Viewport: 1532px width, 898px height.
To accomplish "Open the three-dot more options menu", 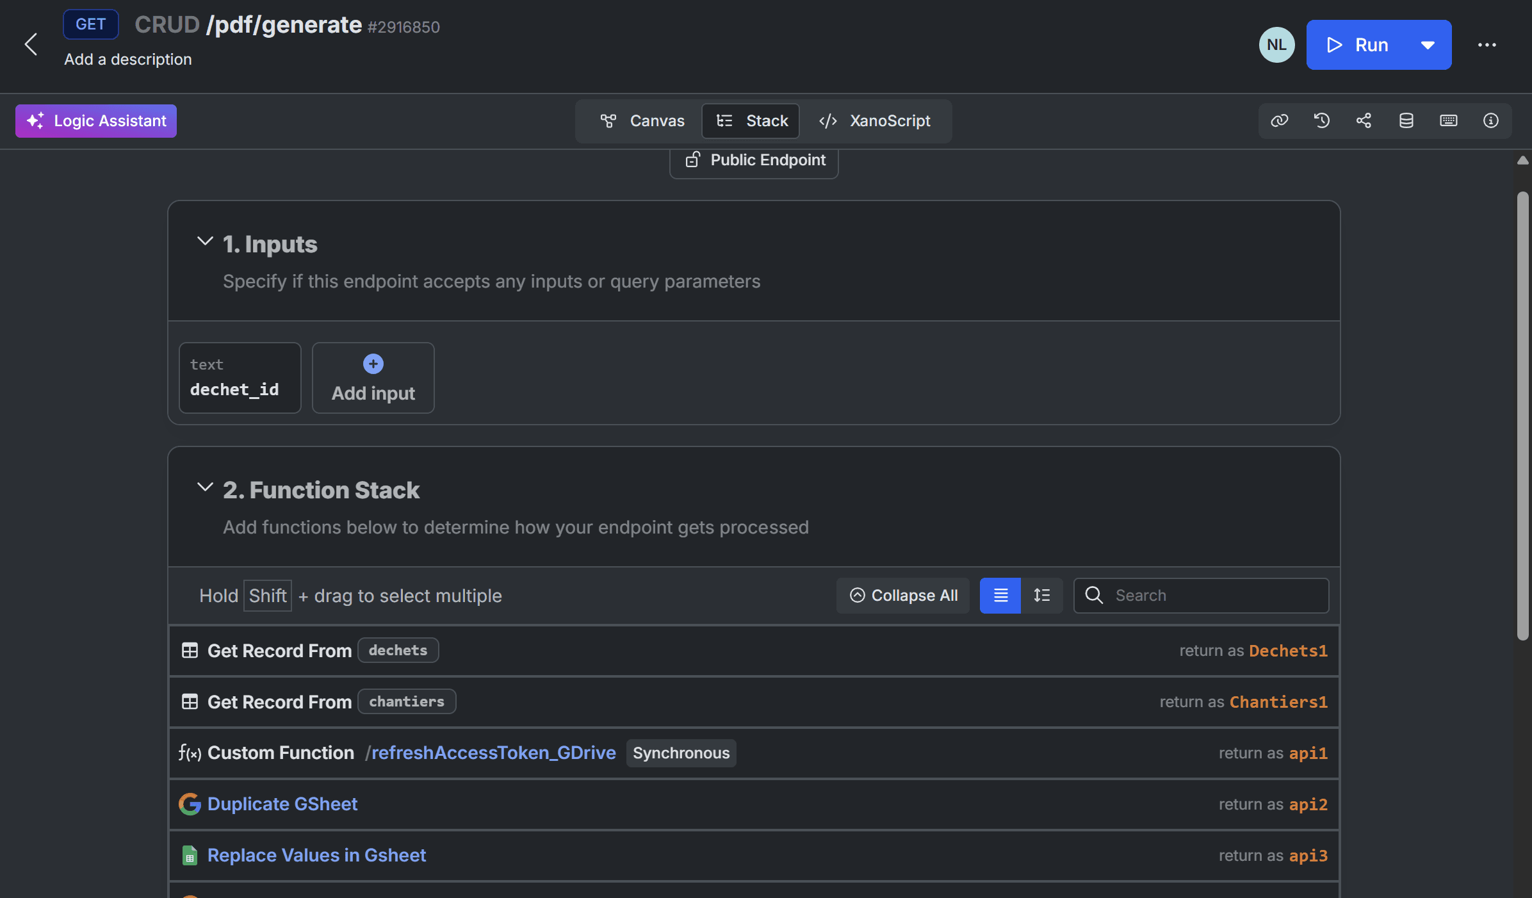I will [x=1487, y=45].
